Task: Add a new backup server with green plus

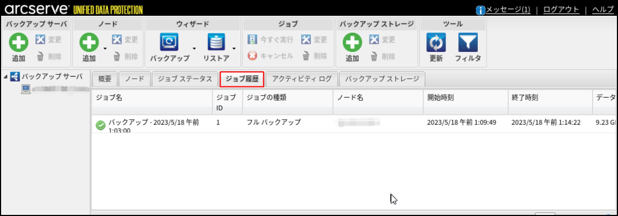Action: [19, 43]
